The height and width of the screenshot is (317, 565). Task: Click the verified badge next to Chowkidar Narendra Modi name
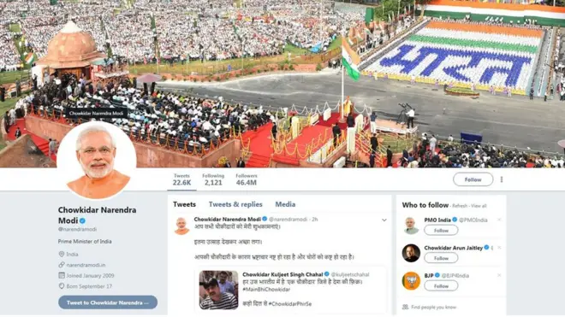click(82, 220)
